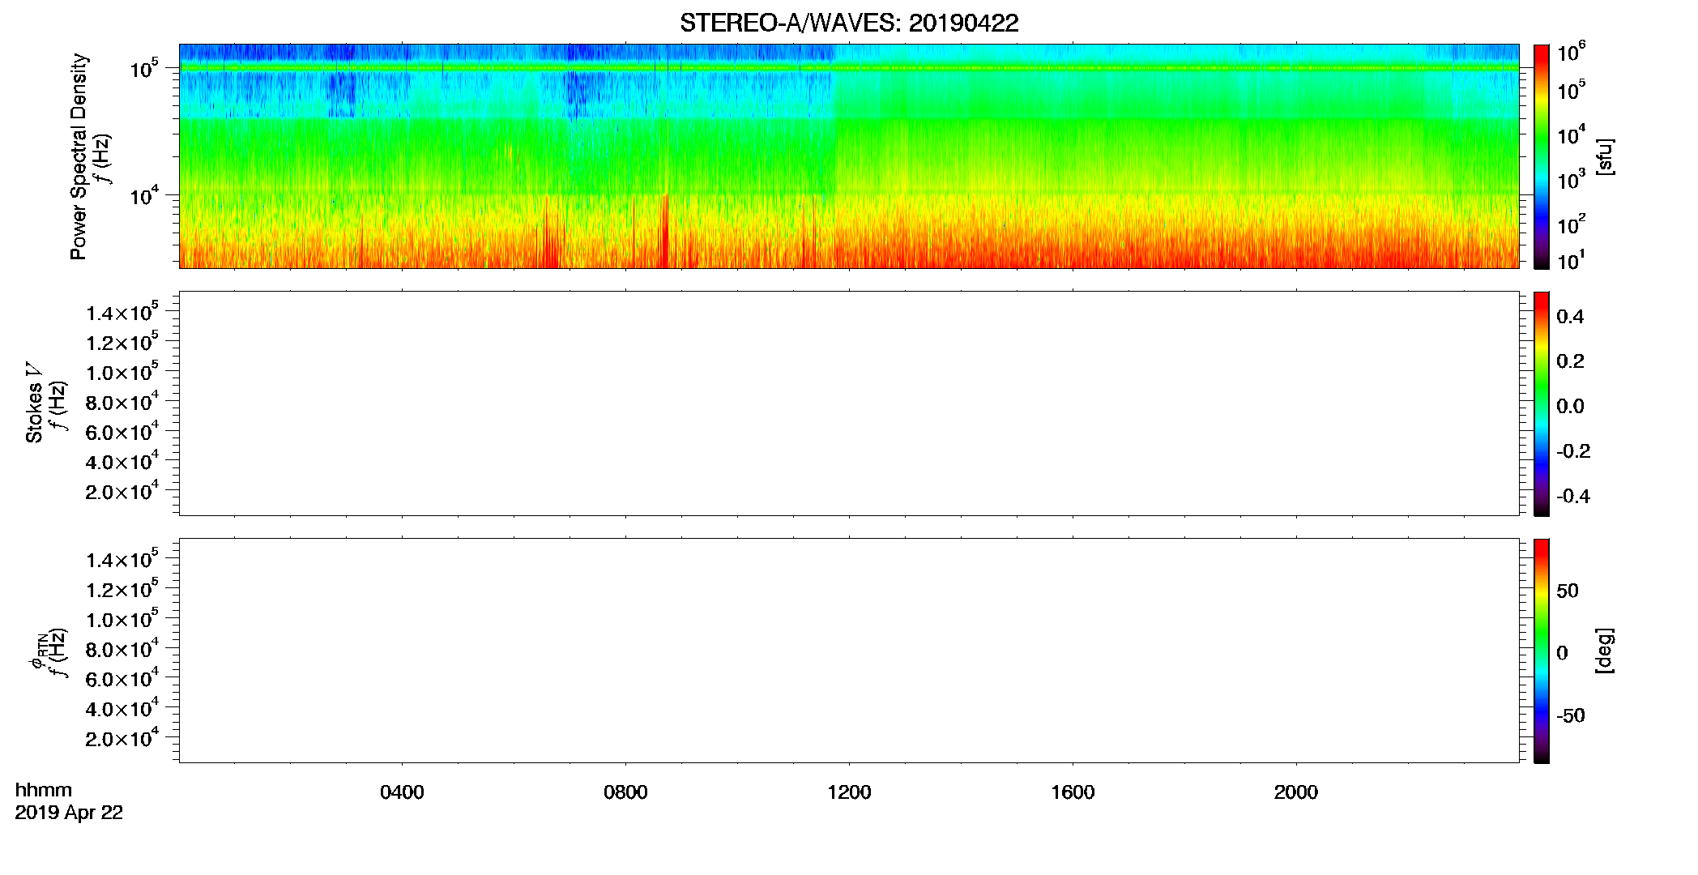
Task: Click the 1600 time axis label
Action: pyautogui.click(x=1073, y=792)
